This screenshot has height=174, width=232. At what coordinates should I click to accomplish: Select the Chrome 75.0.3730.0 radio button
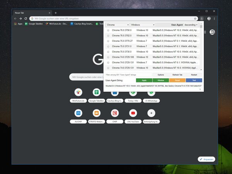pos(108,52)
